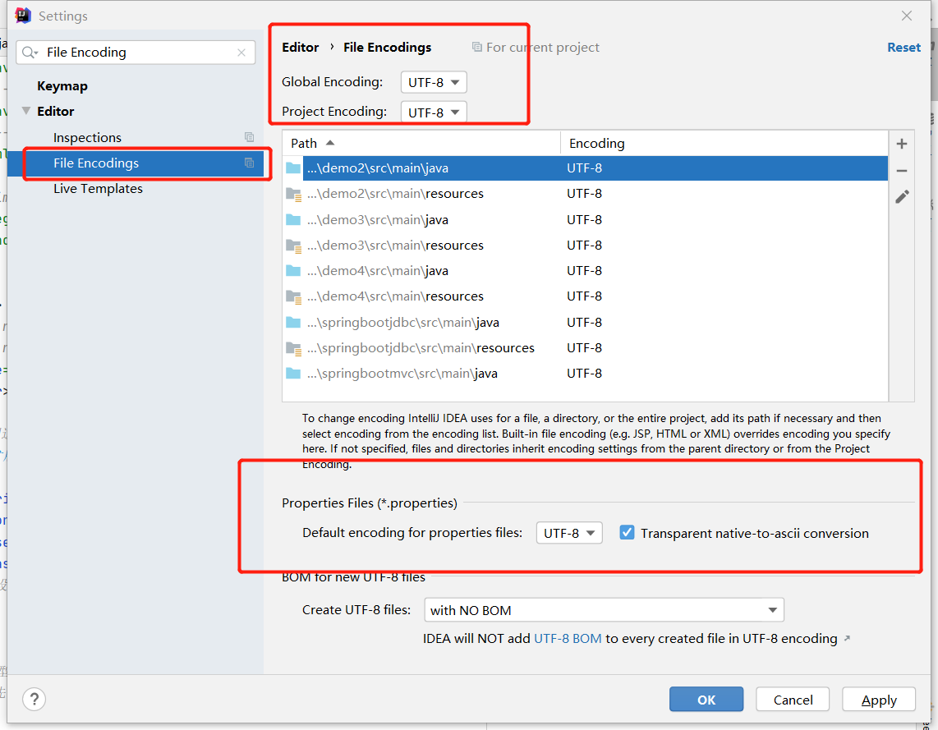Open default properties files encoding dropdown

click(569, 533)
